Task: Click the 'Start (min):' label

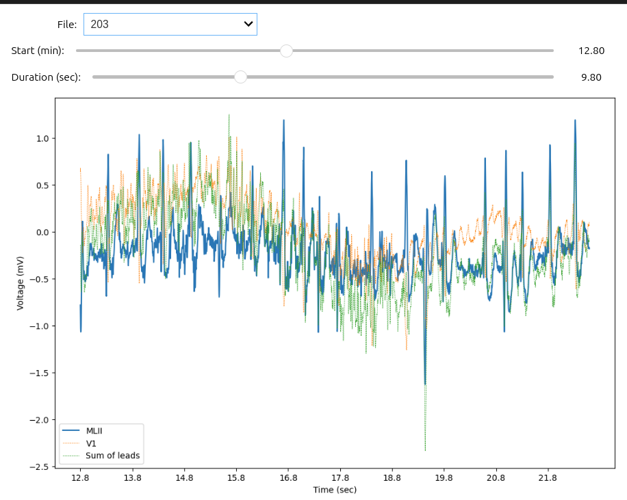Action: tap(38, 51)
